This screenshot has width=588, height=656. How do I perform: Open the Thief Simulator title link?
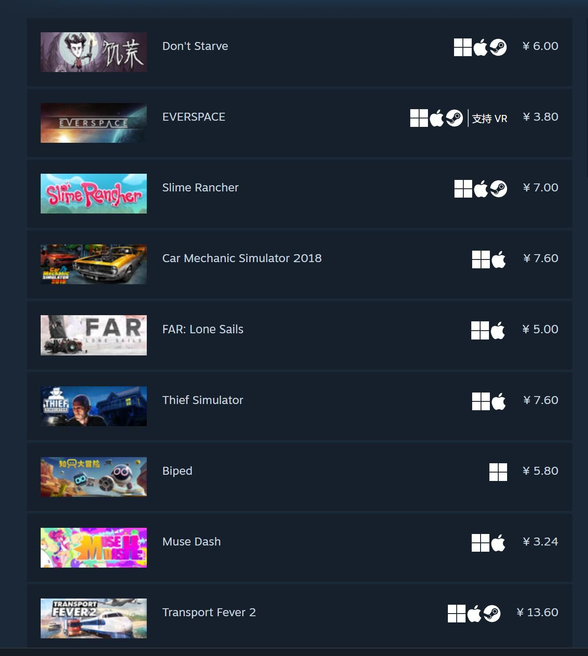(202, 400)
